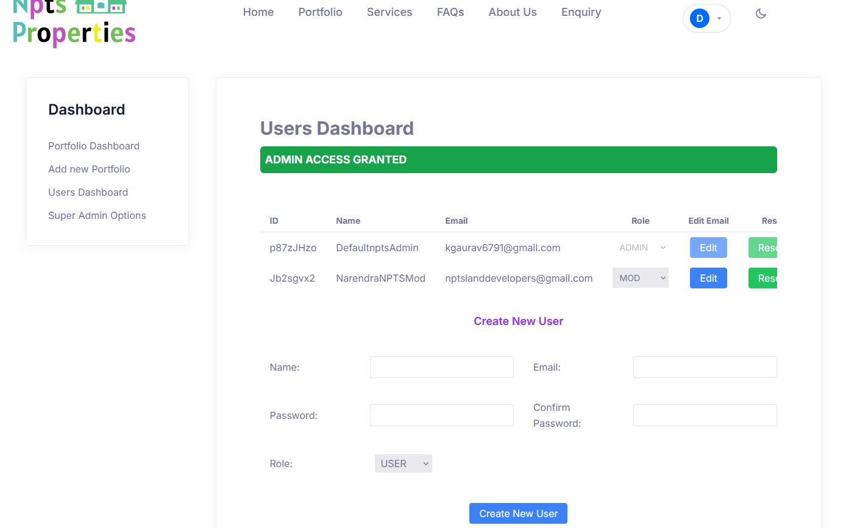Open the Enquiry nav item
The image size is (846, 528).
[x=581, y=12]
